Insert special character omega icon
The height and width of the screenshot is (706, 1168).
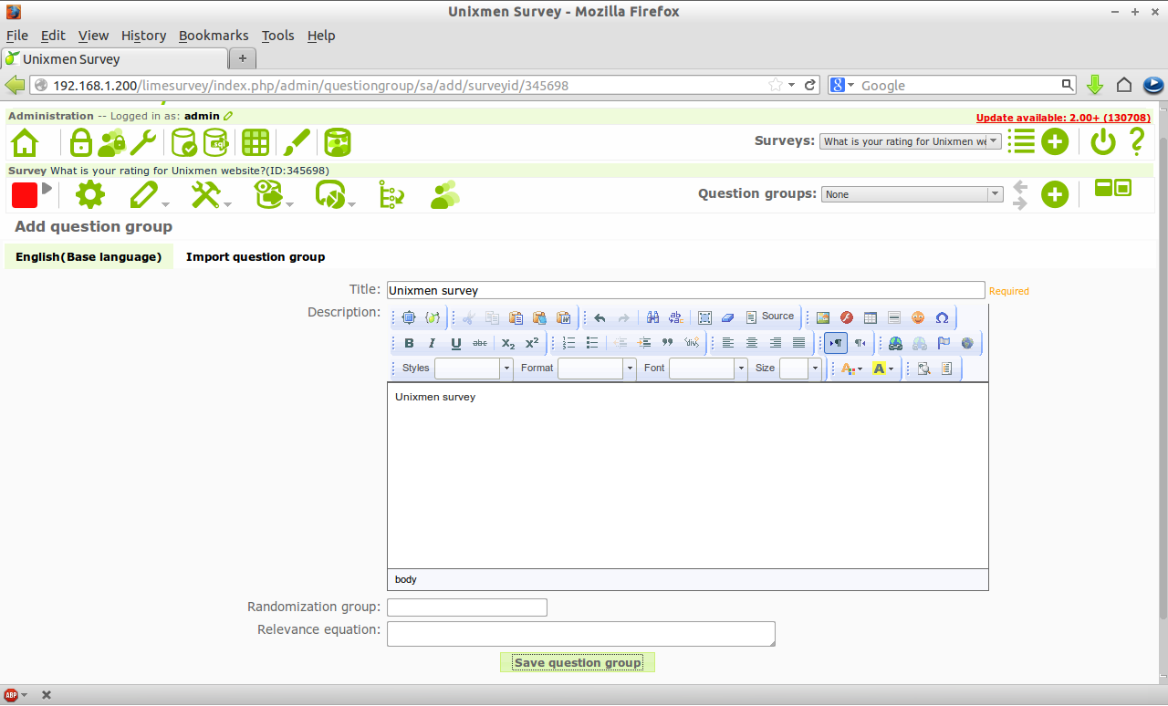[x=942, y=317]
